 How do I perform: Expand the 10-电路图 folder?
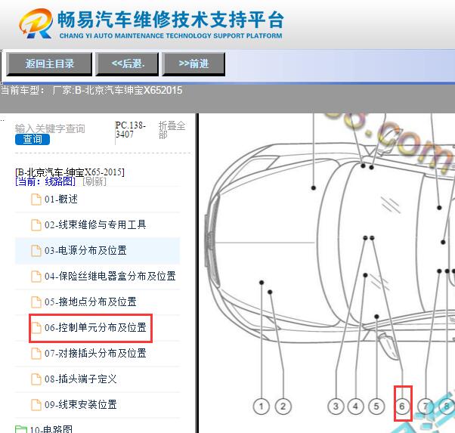[x=51, y=429]
